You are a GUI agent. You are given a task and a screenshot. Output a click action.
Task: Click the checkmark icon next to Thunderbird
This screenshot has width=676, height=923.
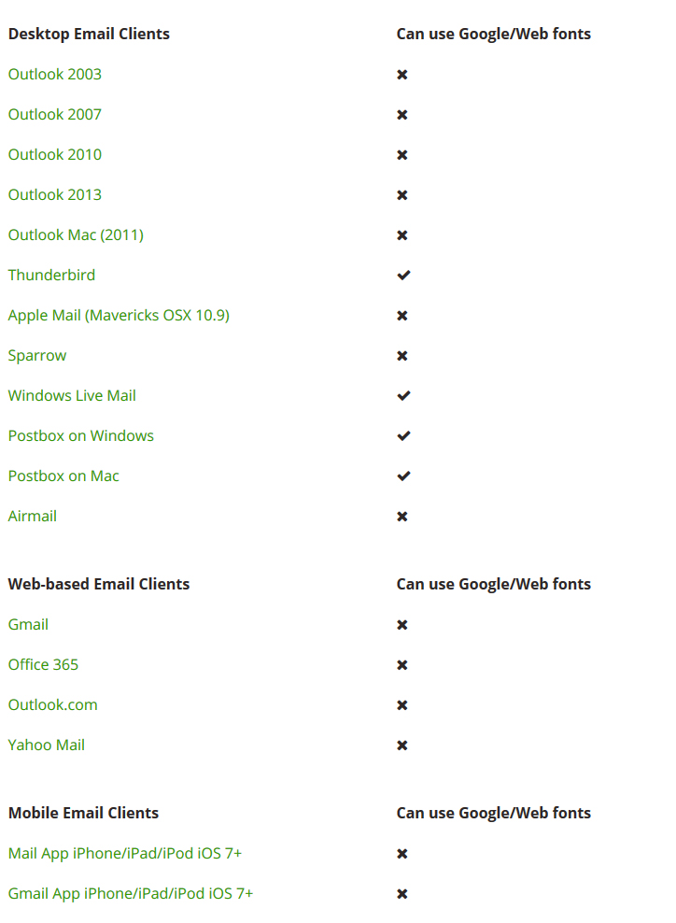click(x=403, y=276)
